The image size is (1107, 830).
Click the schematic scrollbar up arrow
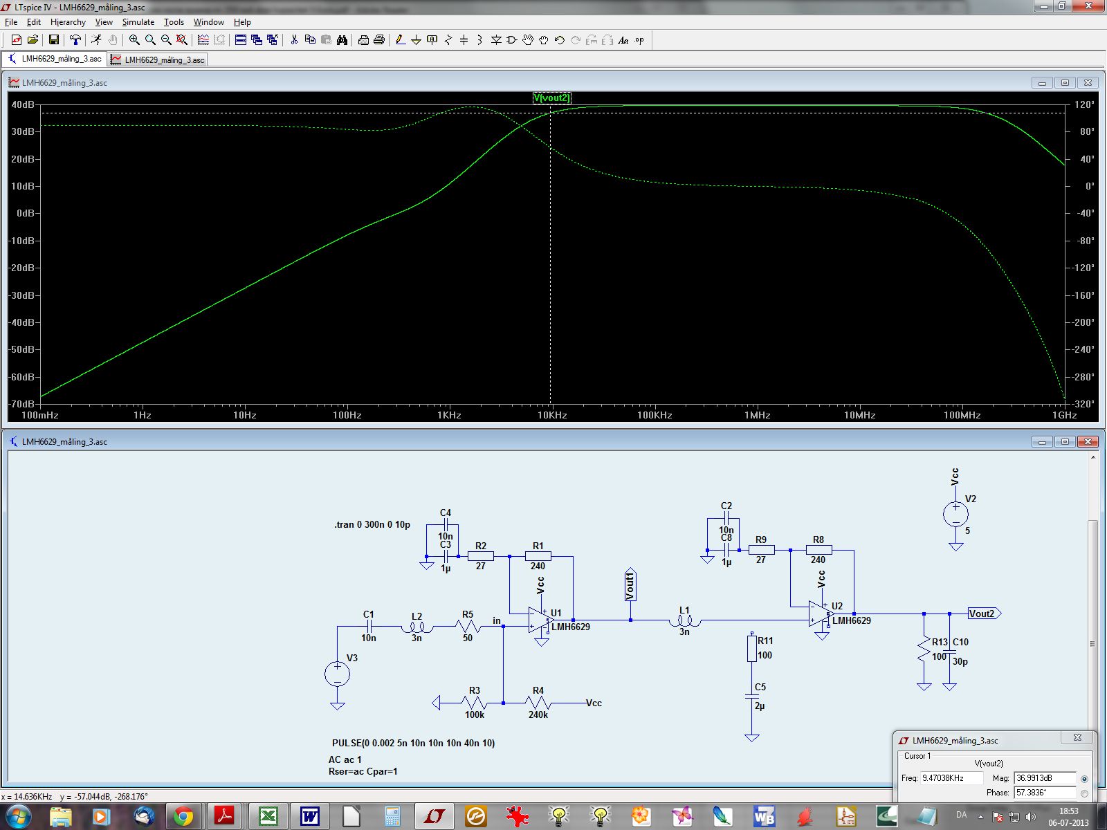coord(1093,457)
